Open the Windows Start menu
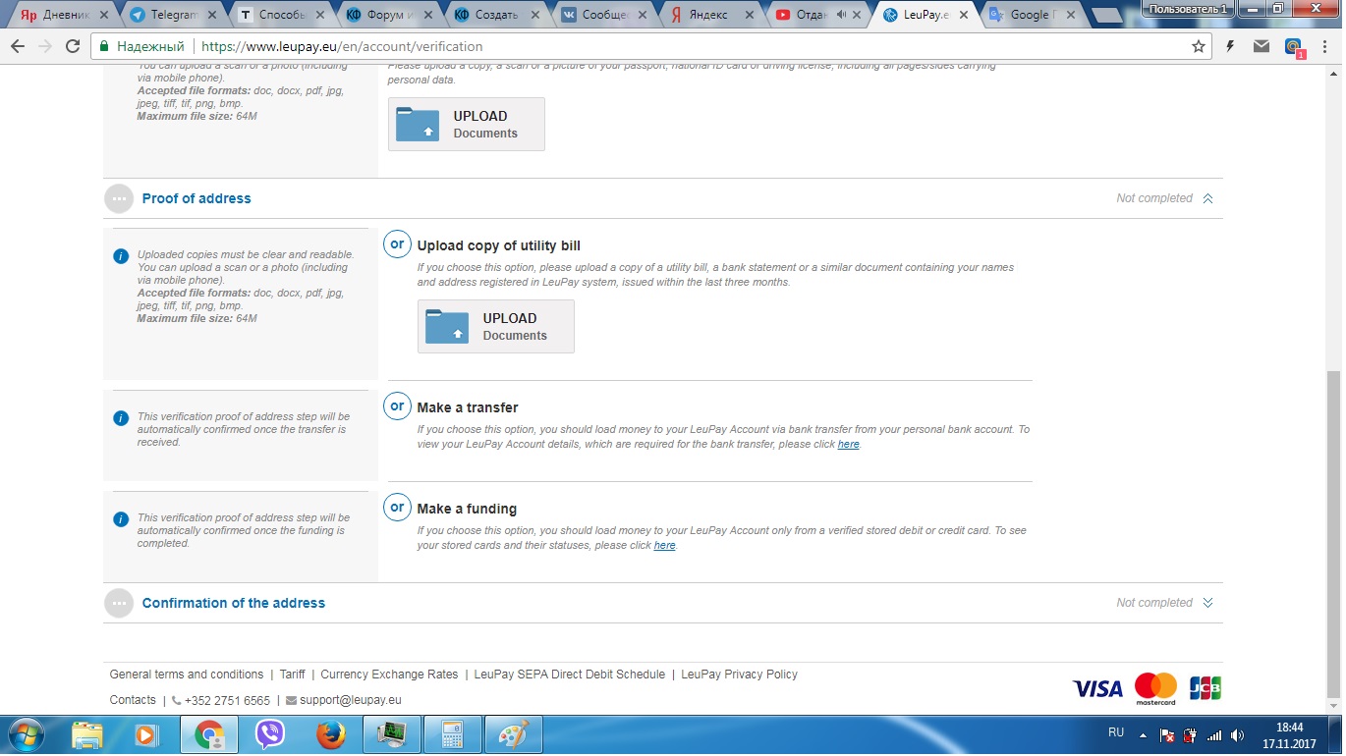 point(25,734)
